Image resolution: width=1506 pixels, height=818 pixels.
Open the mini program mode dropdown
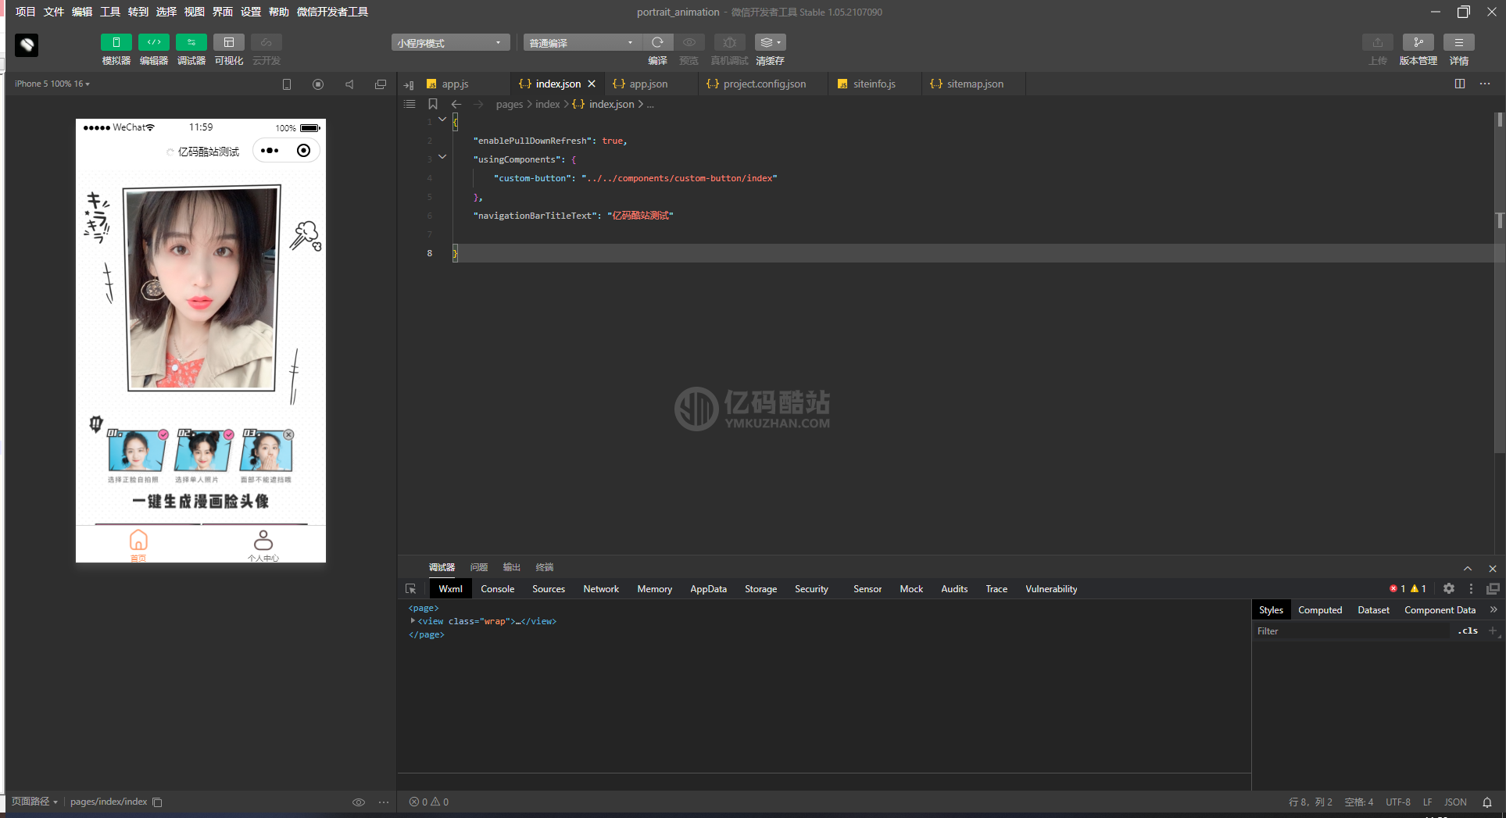pos(450,43)
